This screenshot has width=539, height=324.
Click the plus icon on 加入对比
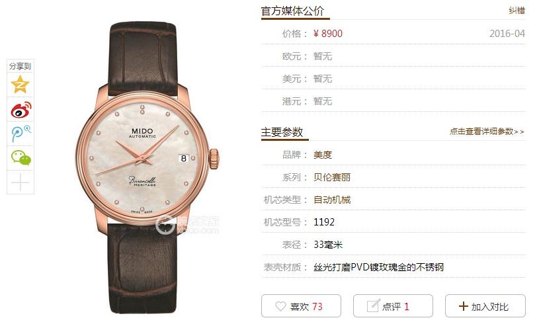(x=464, y=306)
